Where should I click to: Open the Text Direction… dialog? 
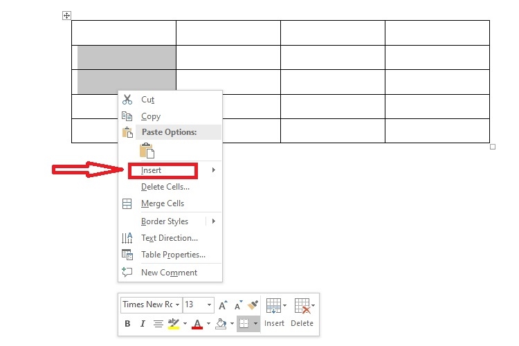click(170, 238)
